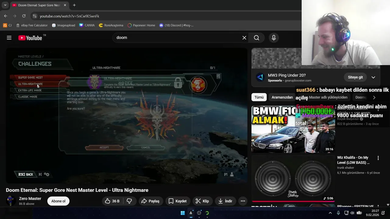Open the RoniAraştırma bookmark

click(x=111, y=25)
